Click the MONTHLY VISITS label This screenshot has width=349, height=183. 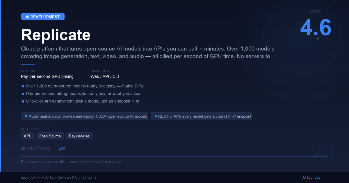35,148
